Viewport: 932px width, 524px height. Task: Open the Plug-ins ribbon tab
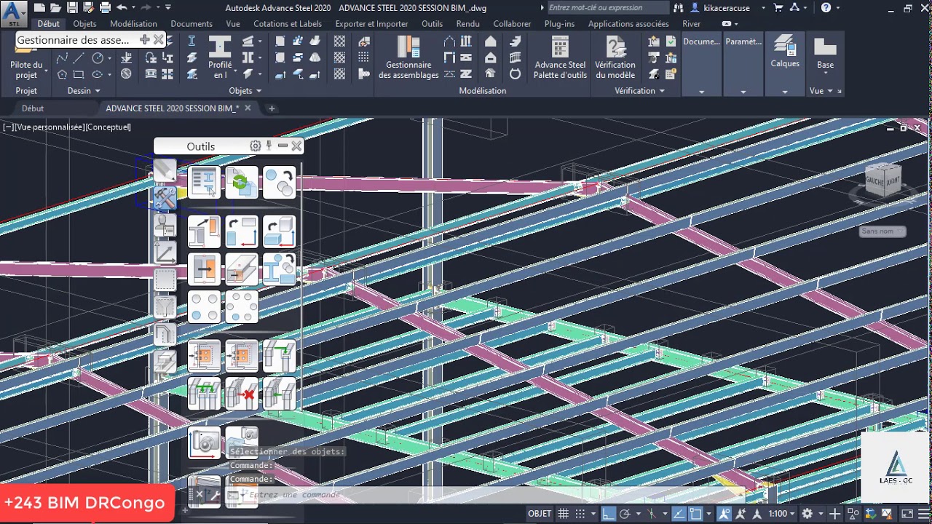pos(559,24)
